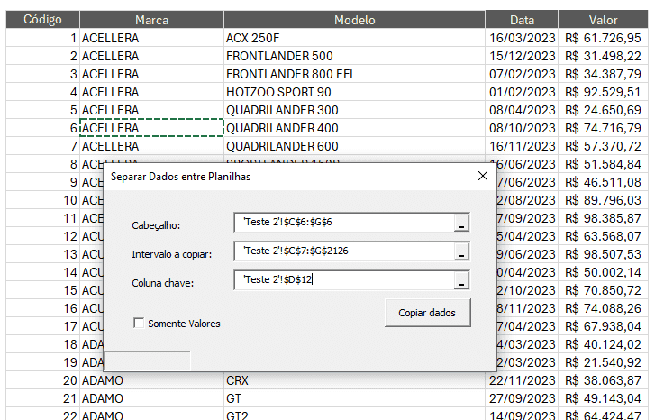This screenshot has width=655, height=420.
Task: Collapse the Cabeçalho range selector button
Action: click(x=461, y=224)
